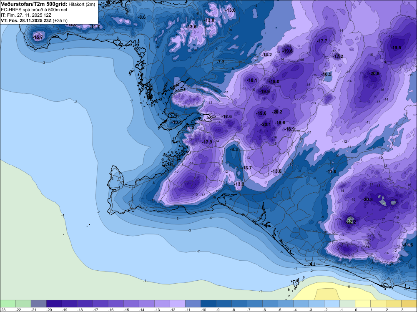Click the -19.0 temperature label

[x=274, y=81]
